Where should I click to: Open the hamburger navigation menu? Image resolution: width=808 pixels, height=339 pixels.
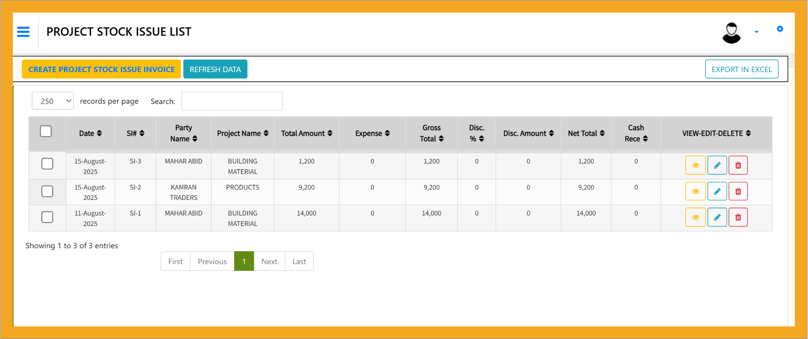(23, 32)
